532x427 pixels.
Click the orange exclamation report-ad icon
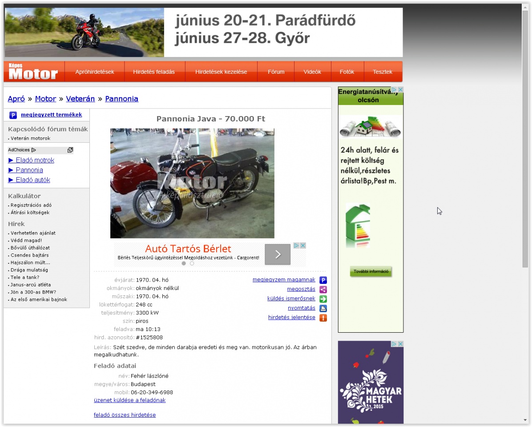pos(323,318)
